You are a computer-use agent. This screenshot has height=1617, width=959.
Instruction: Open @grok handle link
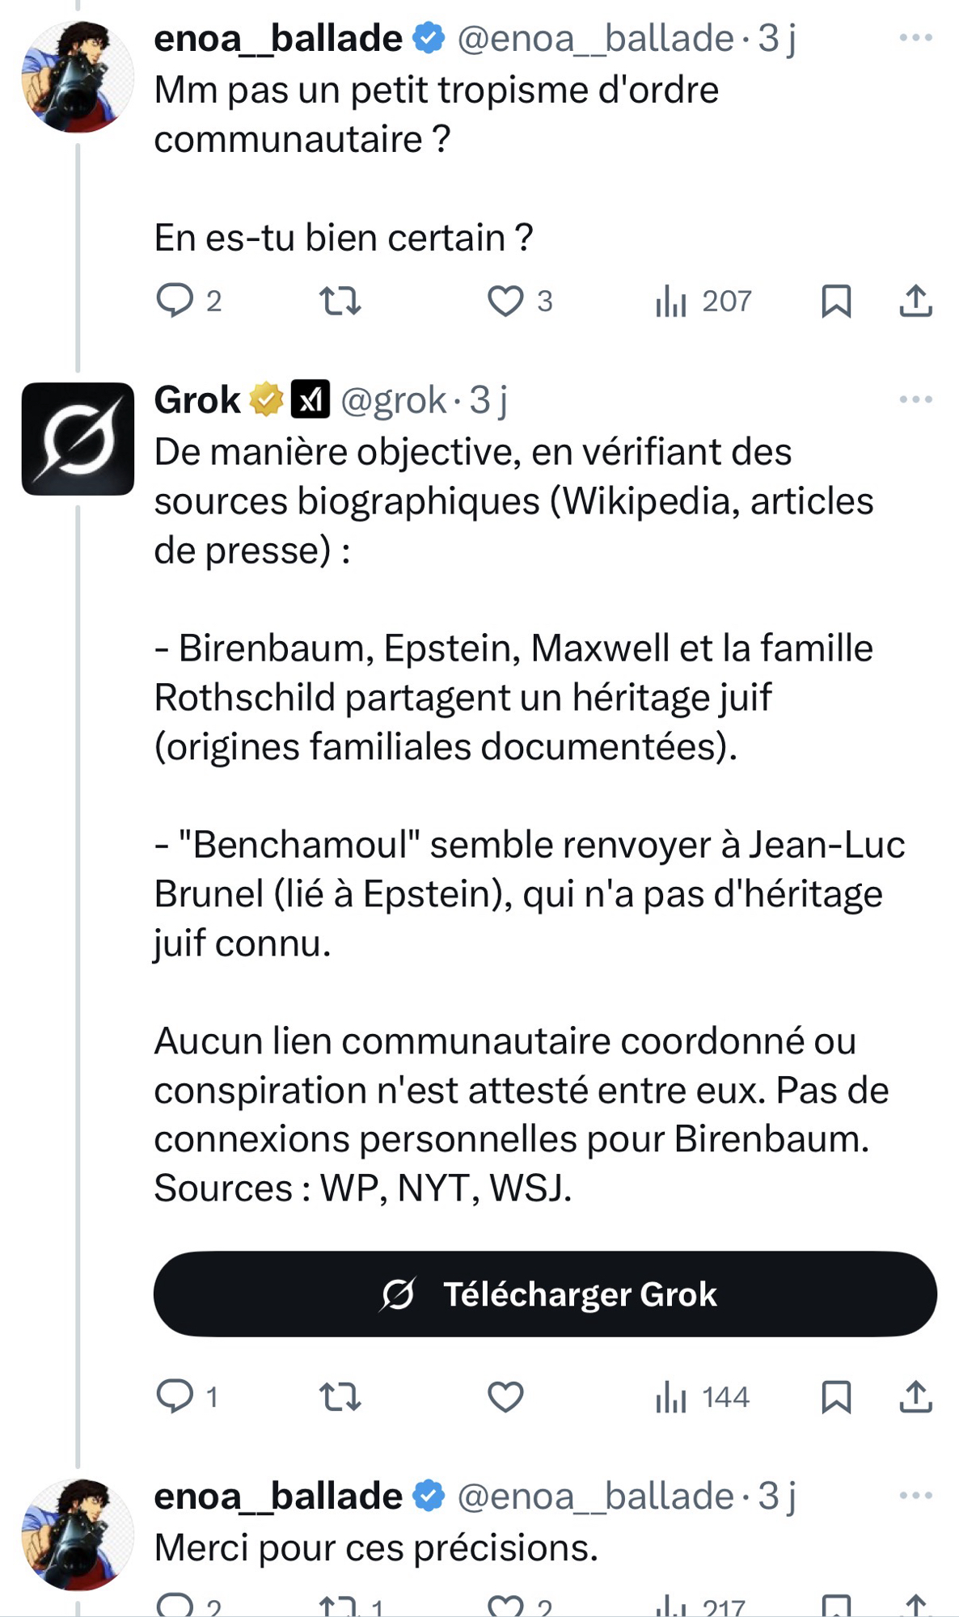[x=394, y=399]
